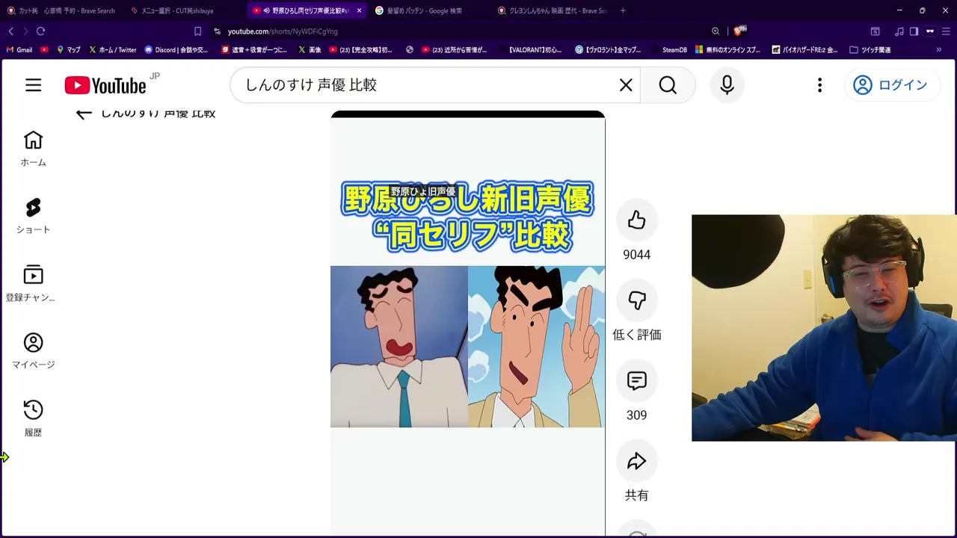
Task: Open globe icon bookmark before (23) 近所から
Action: [x=410, y=50]
